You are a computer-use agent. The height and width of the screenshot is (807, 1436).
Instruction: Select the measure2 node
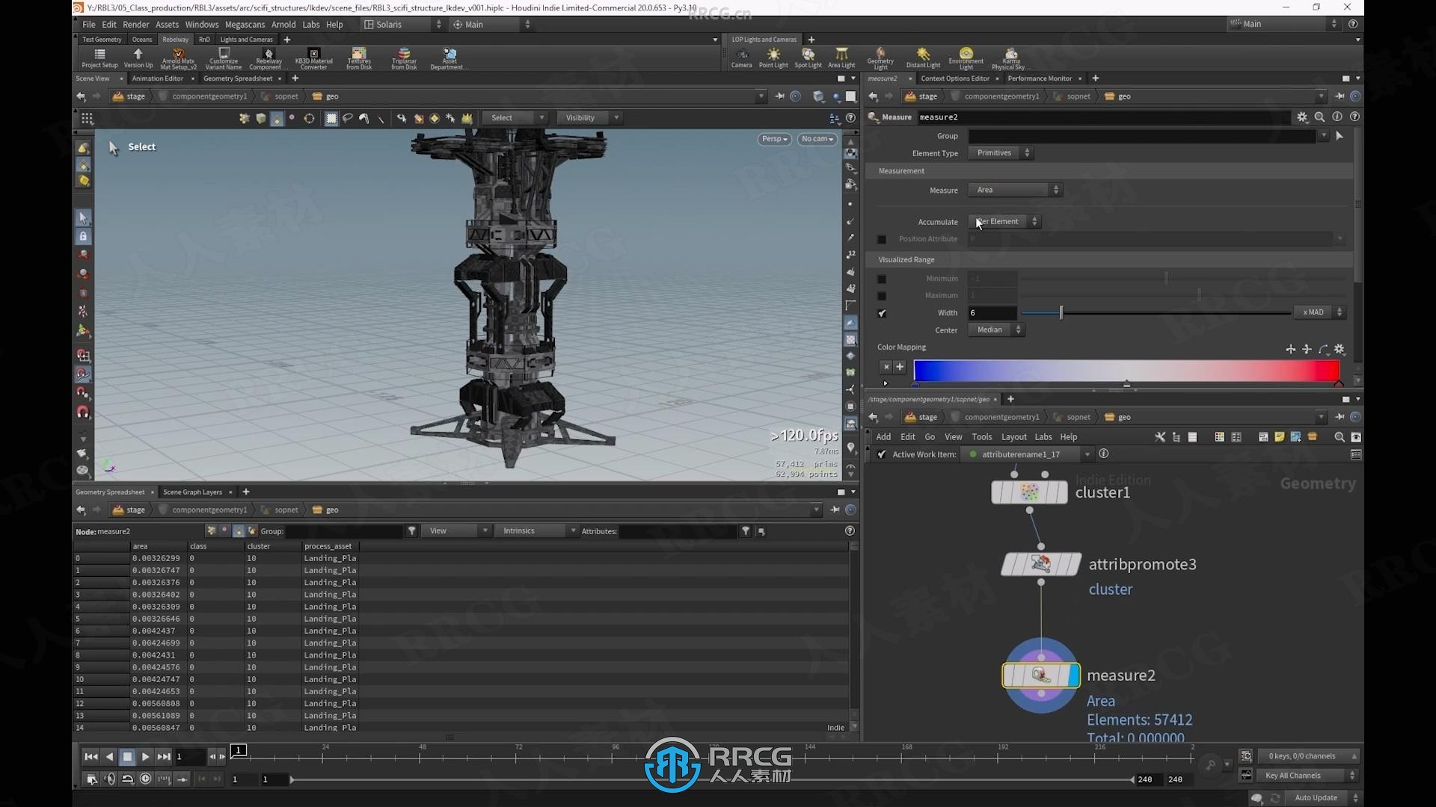[x=1041, y=675]
